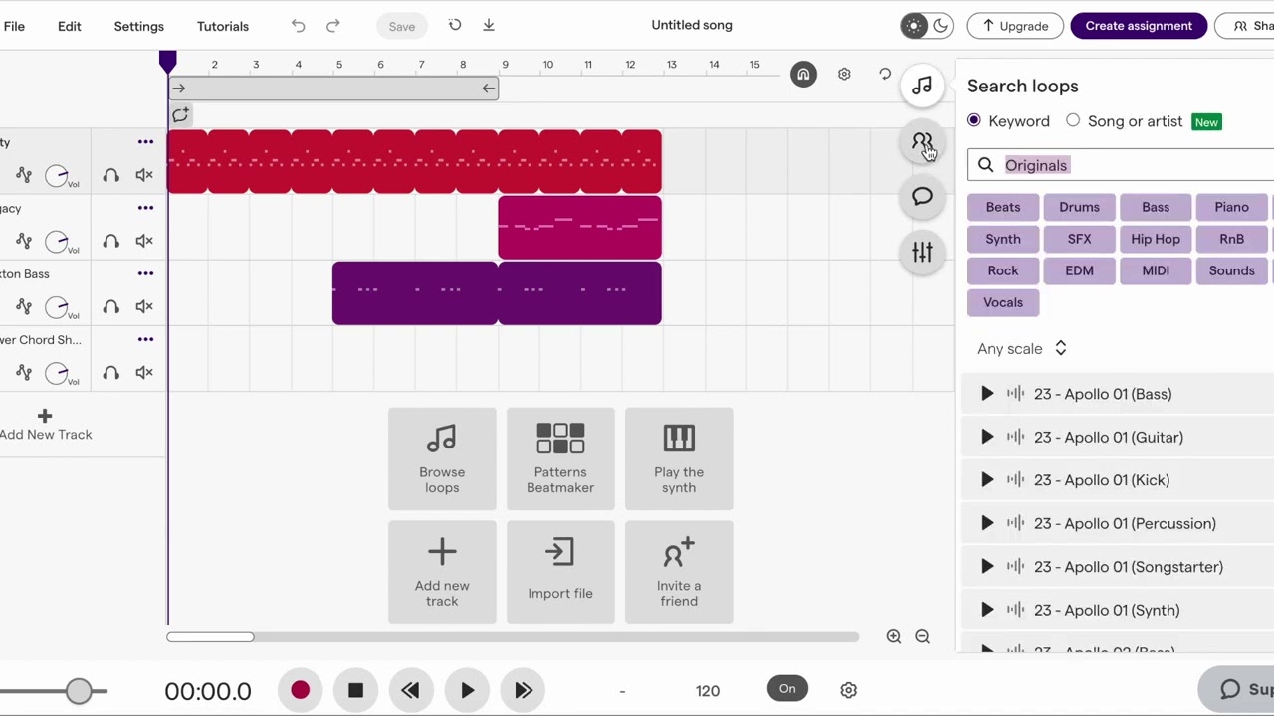Open Browse loops tile
The width and height of the screenshot is (1274, 716).
click(x=442, y=458)
